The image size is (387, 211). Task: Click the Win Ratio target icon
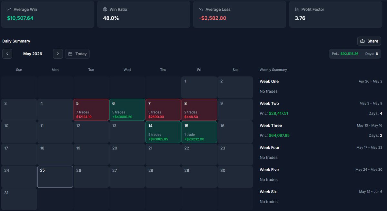point(105,10)
